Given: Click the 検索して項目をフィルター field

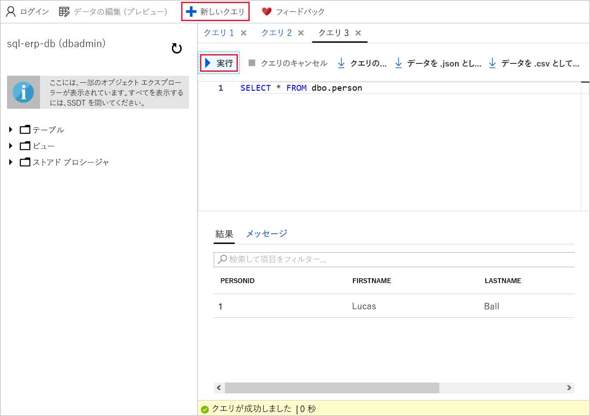Looking at the screenshot, I should point(394,259).
